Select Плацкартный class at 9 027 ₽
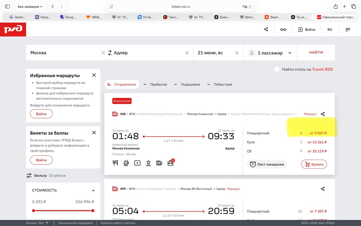This screenshot has height=226, width=361. coord(287,133)
